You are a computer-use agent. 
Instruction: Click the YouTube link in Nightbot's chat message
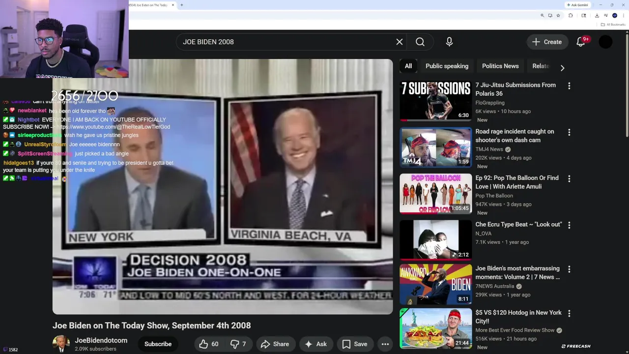(114, 127)
